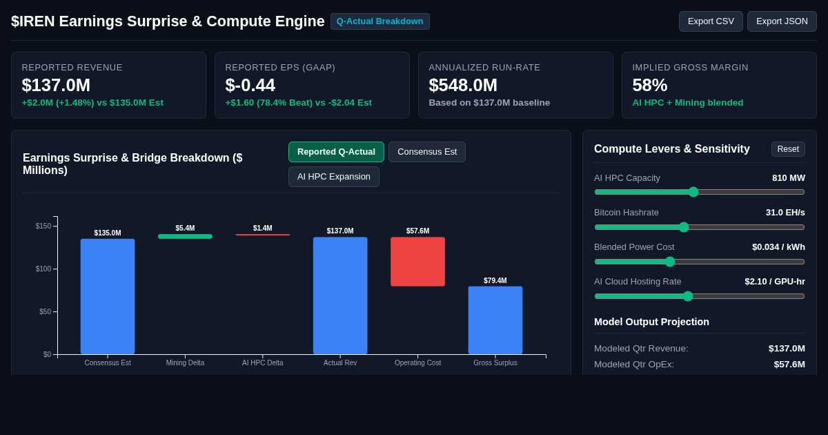This screenshot has width=828, height=435.
Task: Click the $137.0M reported revenue value
Action: click(x=56, y=85)
